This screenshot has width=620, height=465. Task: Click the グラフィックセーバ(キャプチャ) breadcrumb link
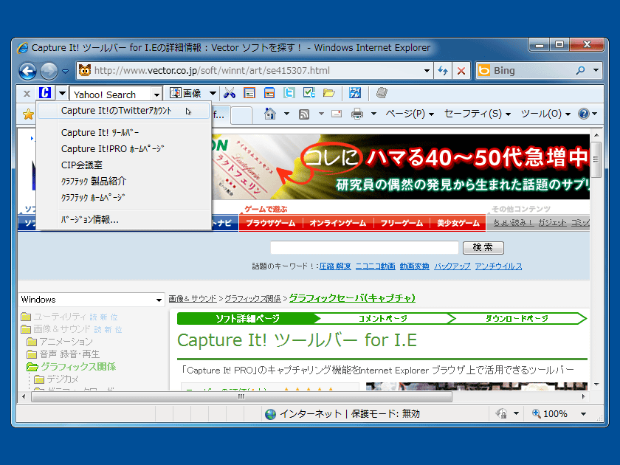click(x=352, y=297)
